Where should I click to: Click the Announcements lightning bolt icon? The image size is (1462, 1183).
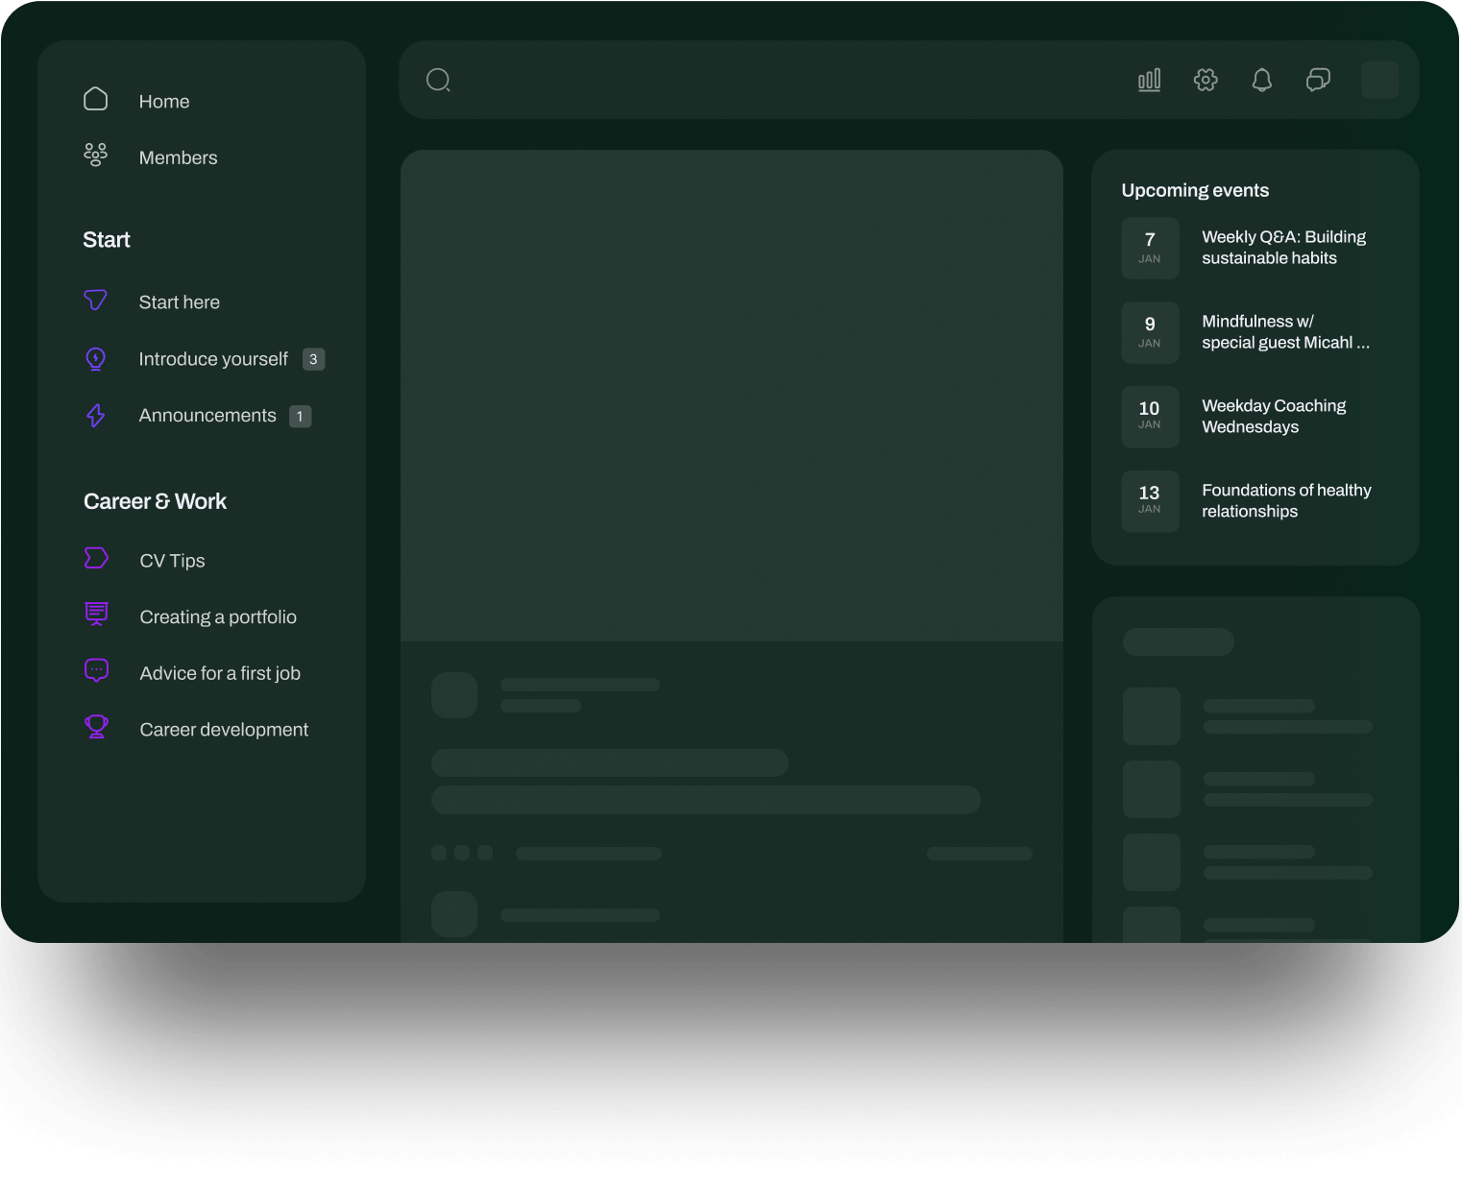click(96, 416)
